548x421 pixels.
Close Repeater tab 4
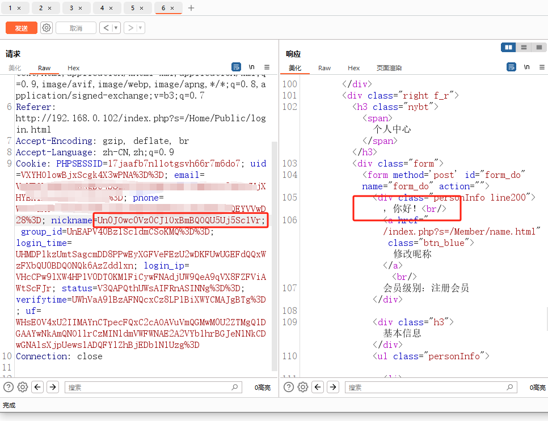(x=111, y=8)
